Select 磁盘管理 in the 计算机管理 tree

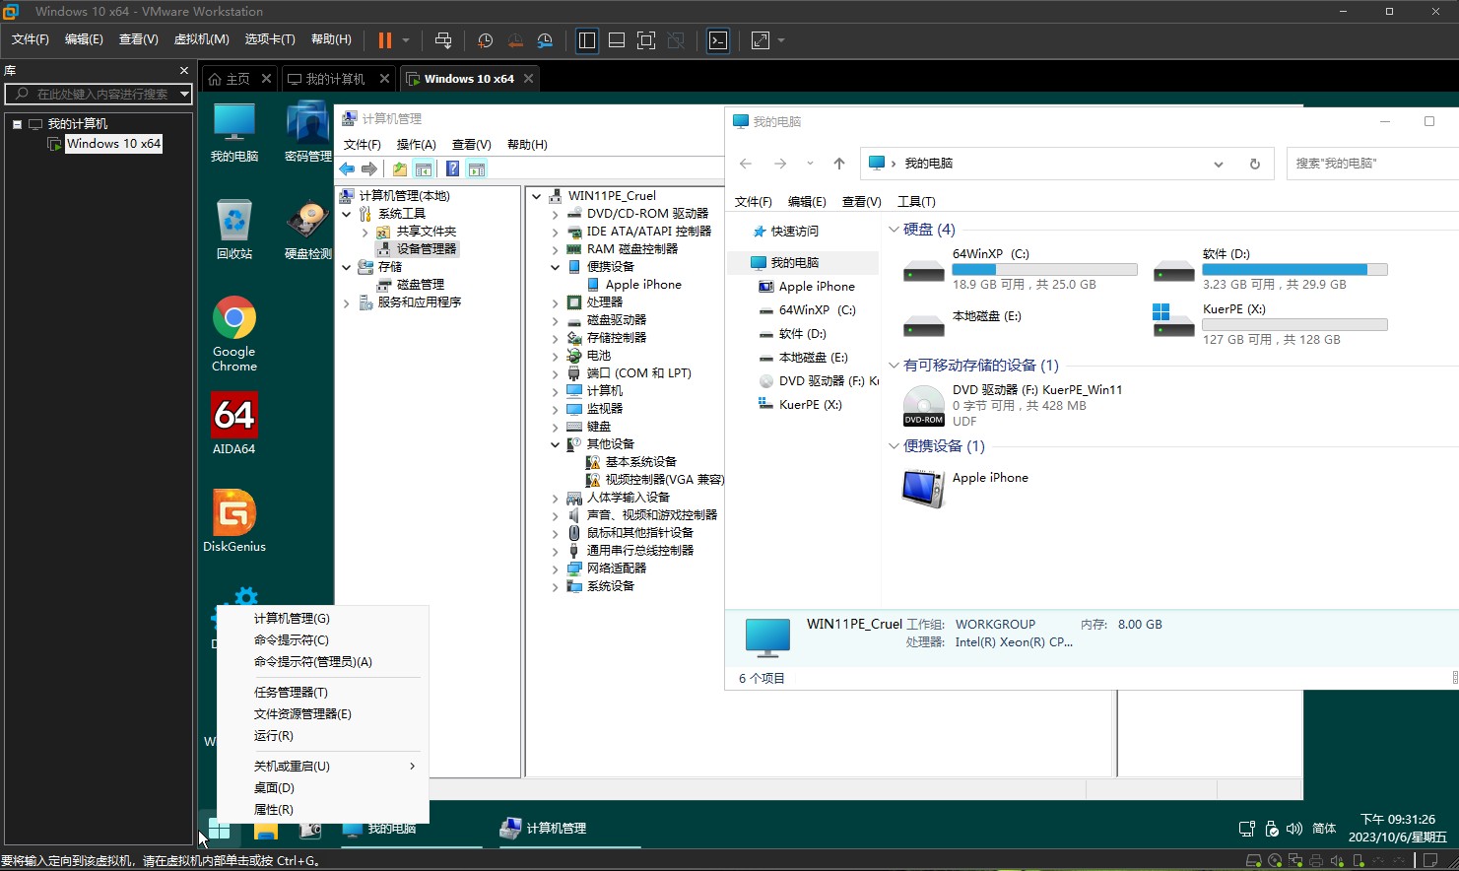point(421,285)
